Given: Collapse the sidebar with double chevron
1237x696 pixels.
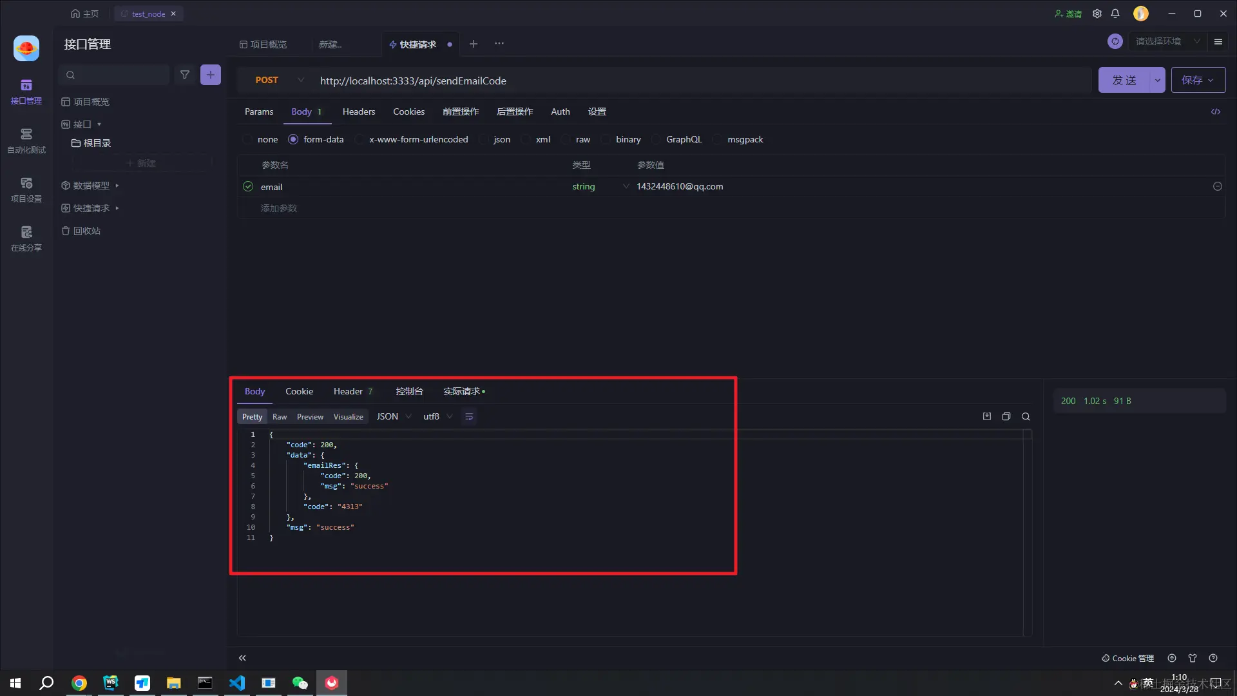Looking at the screenshot, I should 242,658.
